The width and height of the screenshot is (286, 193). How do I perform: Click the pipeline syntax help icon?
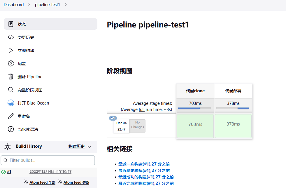[x=11, y=129]
